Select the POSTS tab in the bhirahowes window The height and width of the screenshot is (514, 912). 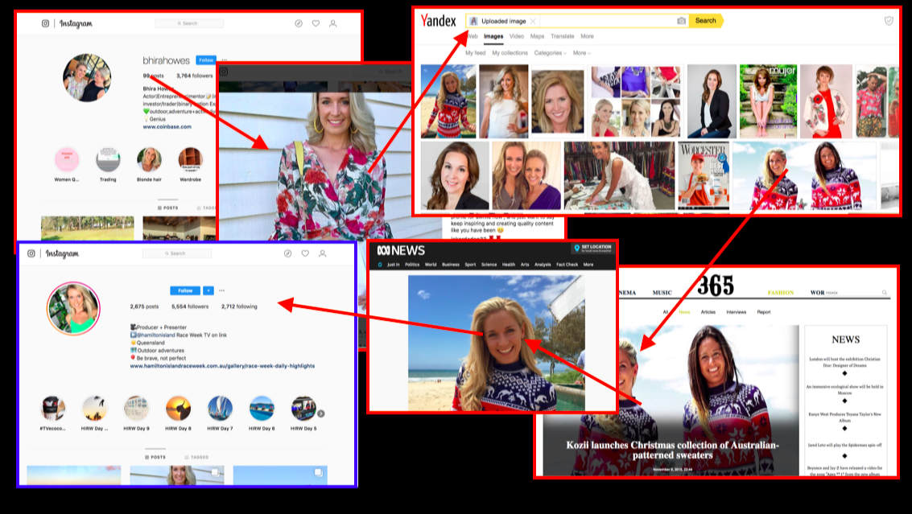[x=168, y=208]
